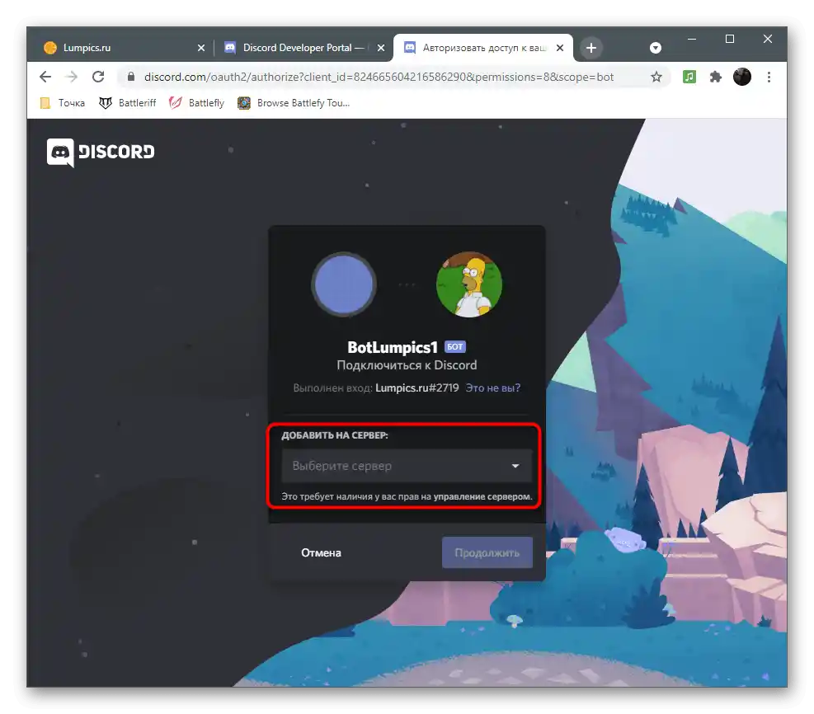Screen dimensions: 814x714
Task: Click the БОТ badge
Action: 454,346
